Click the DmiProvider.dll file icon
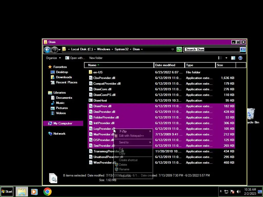Viewport: 263px width, 197px height. click(x=91, y=112)
